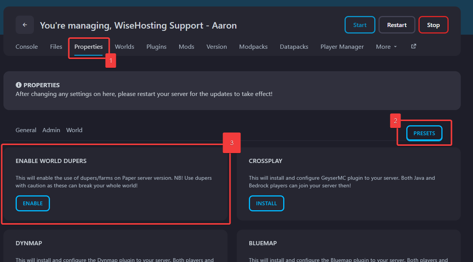Open the Datapacks tab

point(294,47)
